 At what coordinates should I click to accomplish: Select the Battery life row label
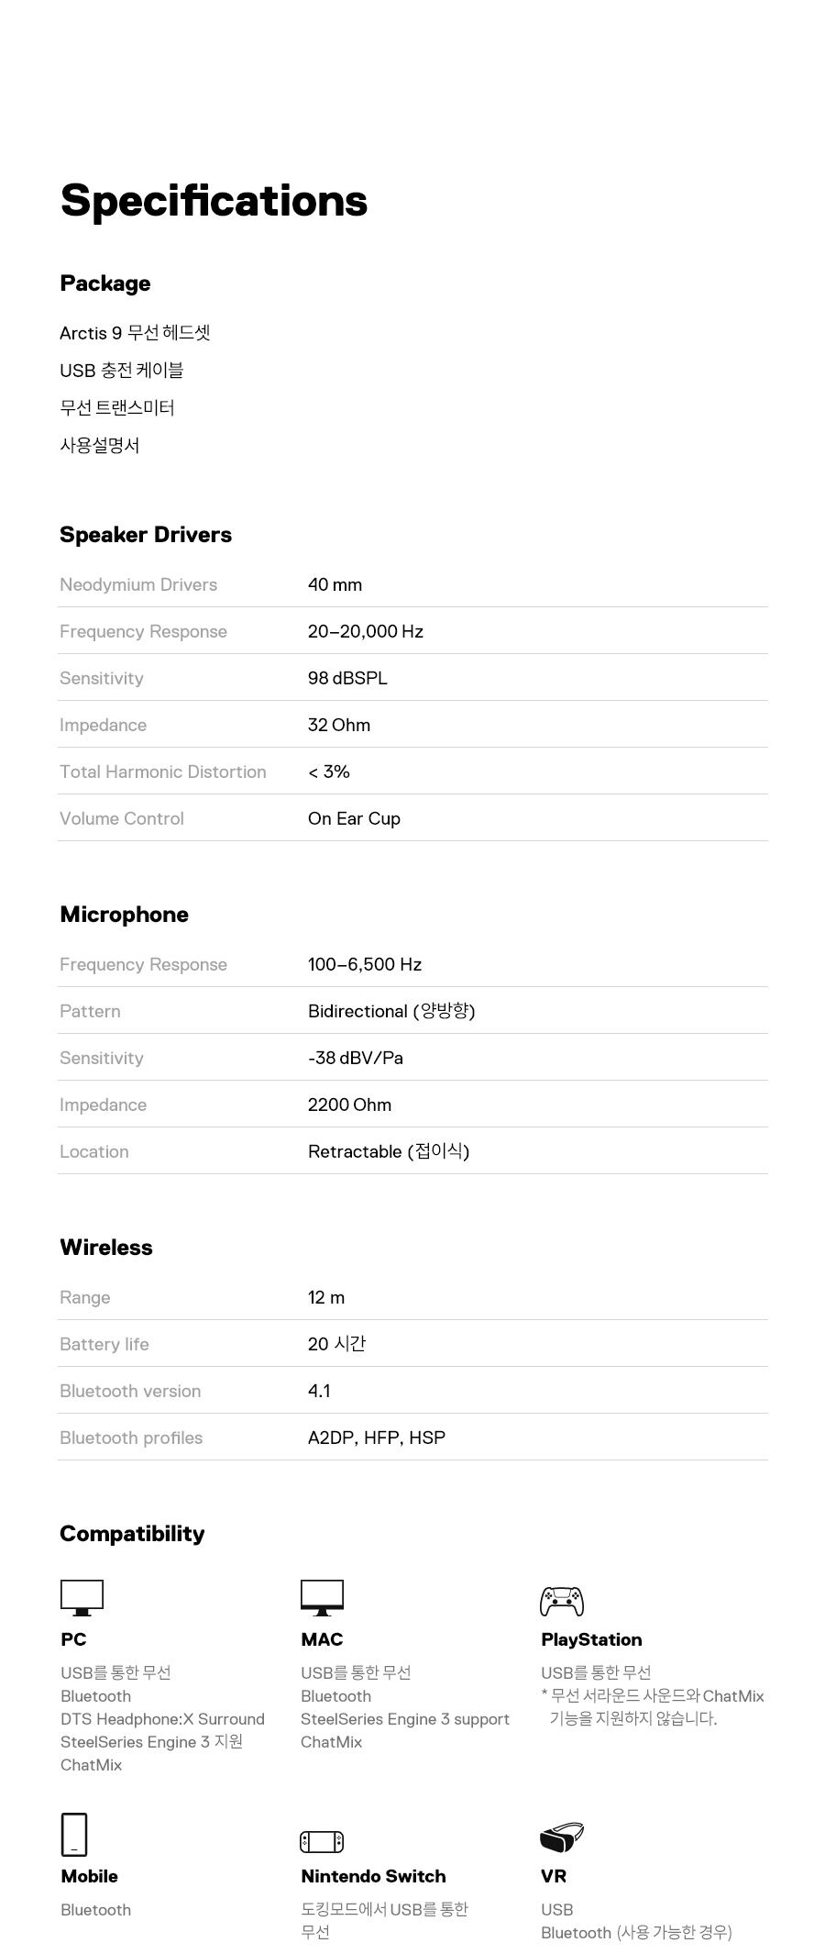click(104, 1344)
